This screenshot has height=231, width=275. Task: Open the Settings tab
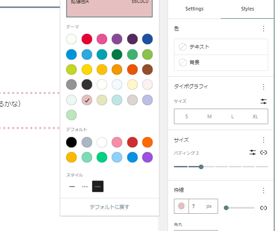tap(194, 9)
